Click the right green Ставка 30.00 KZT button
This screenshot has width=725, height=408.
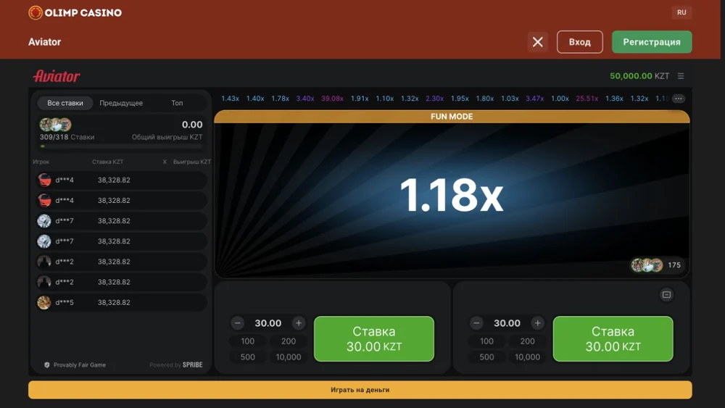(613, 338)
